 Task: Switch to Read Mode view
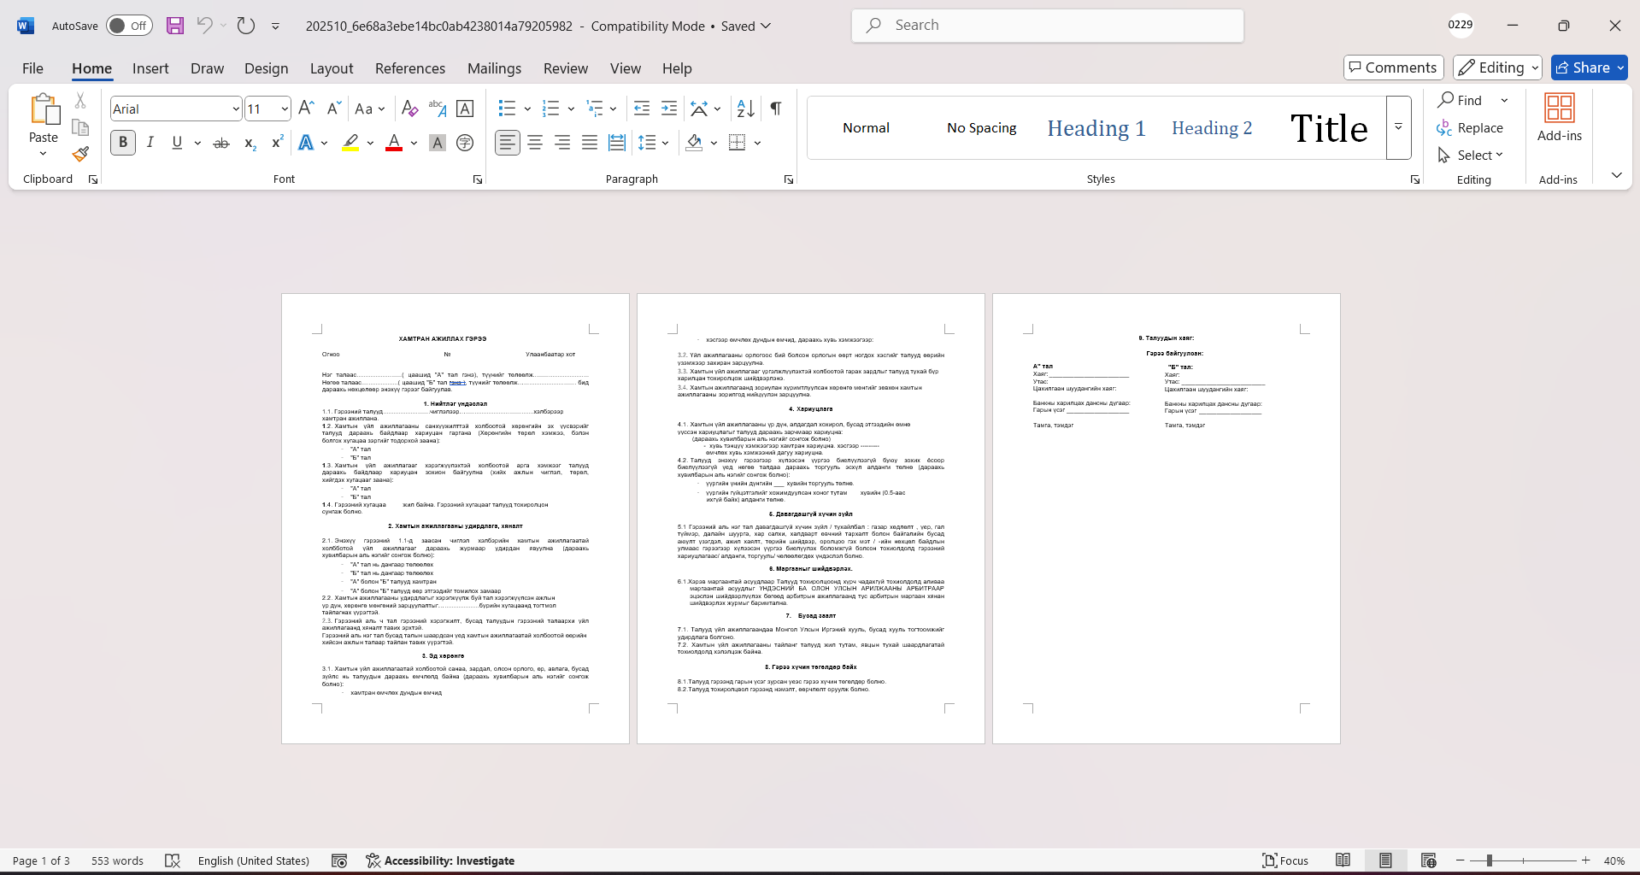[x=1343, y=860]
